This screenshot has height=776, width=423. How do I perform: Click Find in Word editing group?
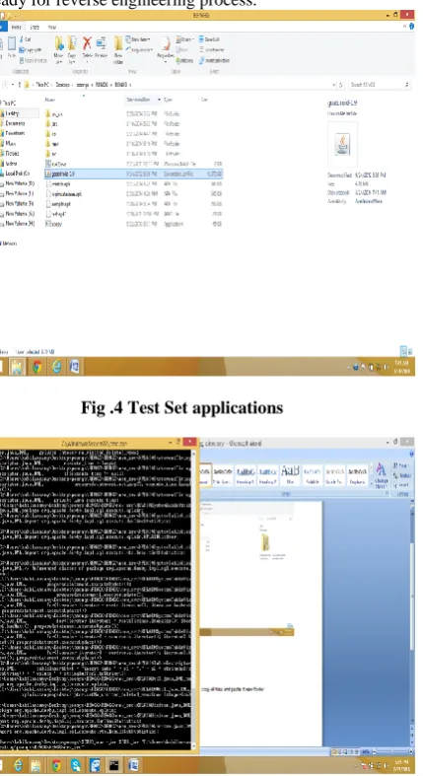pos(400,465)
